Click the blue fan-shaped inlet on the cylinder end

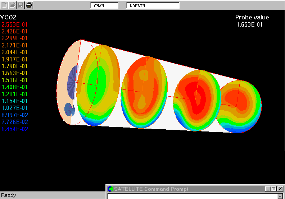[x=73, y=82]
